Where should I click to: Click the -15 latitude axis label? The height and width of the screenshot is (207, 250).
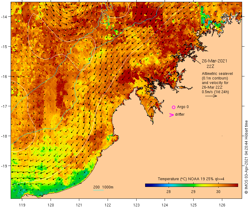tap(4, 47)
